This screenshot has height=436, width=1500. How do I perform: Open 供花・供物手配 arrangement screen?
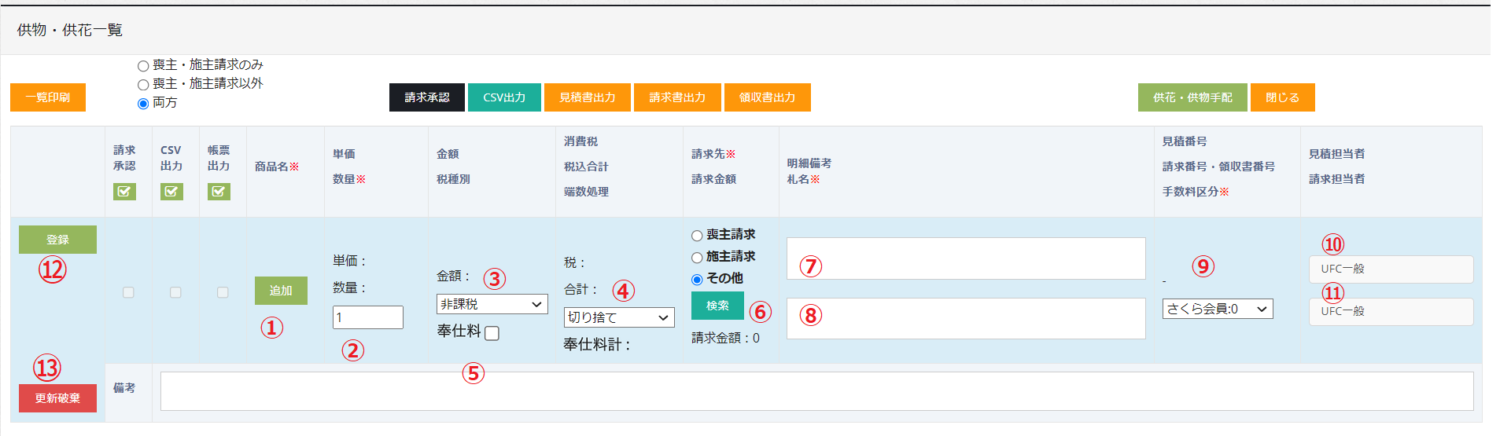pyautogui.click(x=1192, y=97)
